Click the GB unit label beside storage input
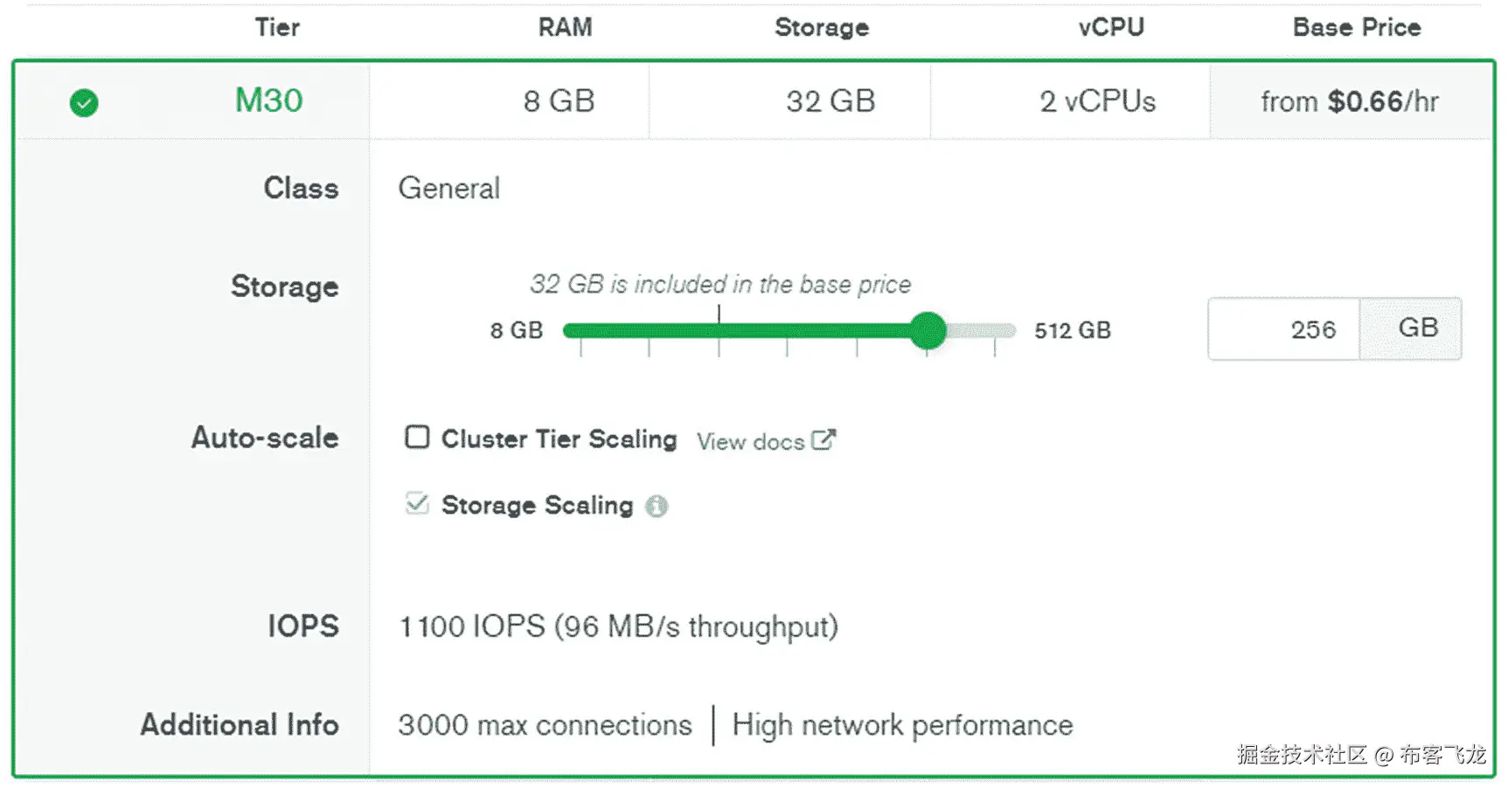Screen dimensions: 1508x788 (1417, 328)
